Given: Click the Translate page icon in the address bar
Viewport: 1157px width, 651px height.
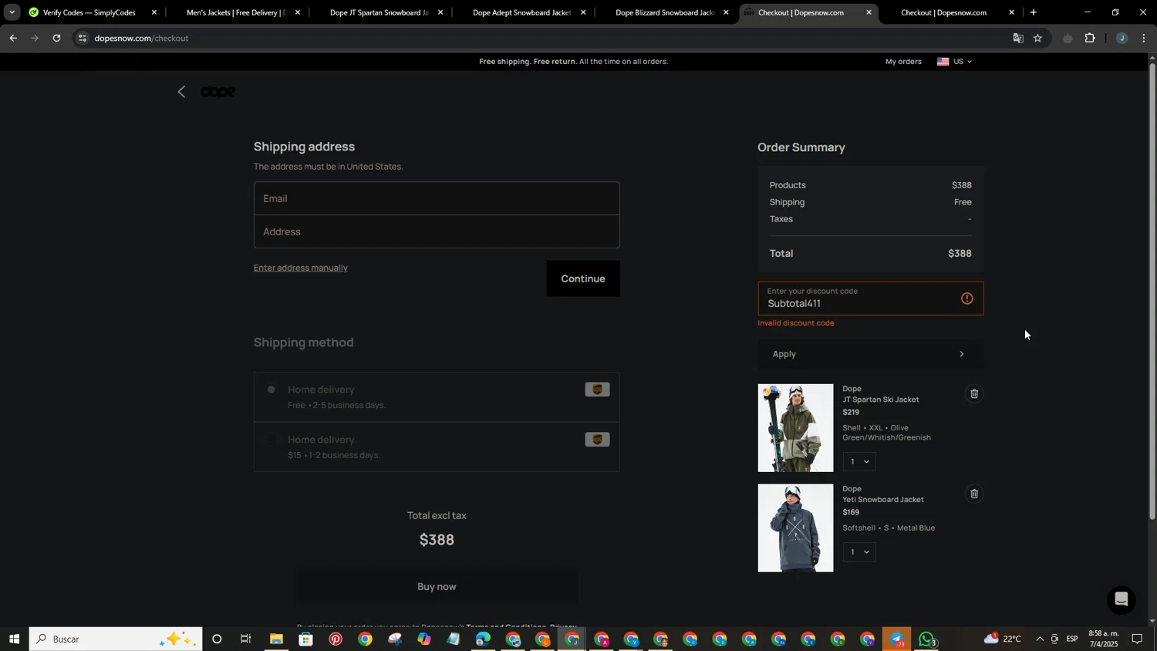Looking at the screenshot, I should tap(1018, 38).
